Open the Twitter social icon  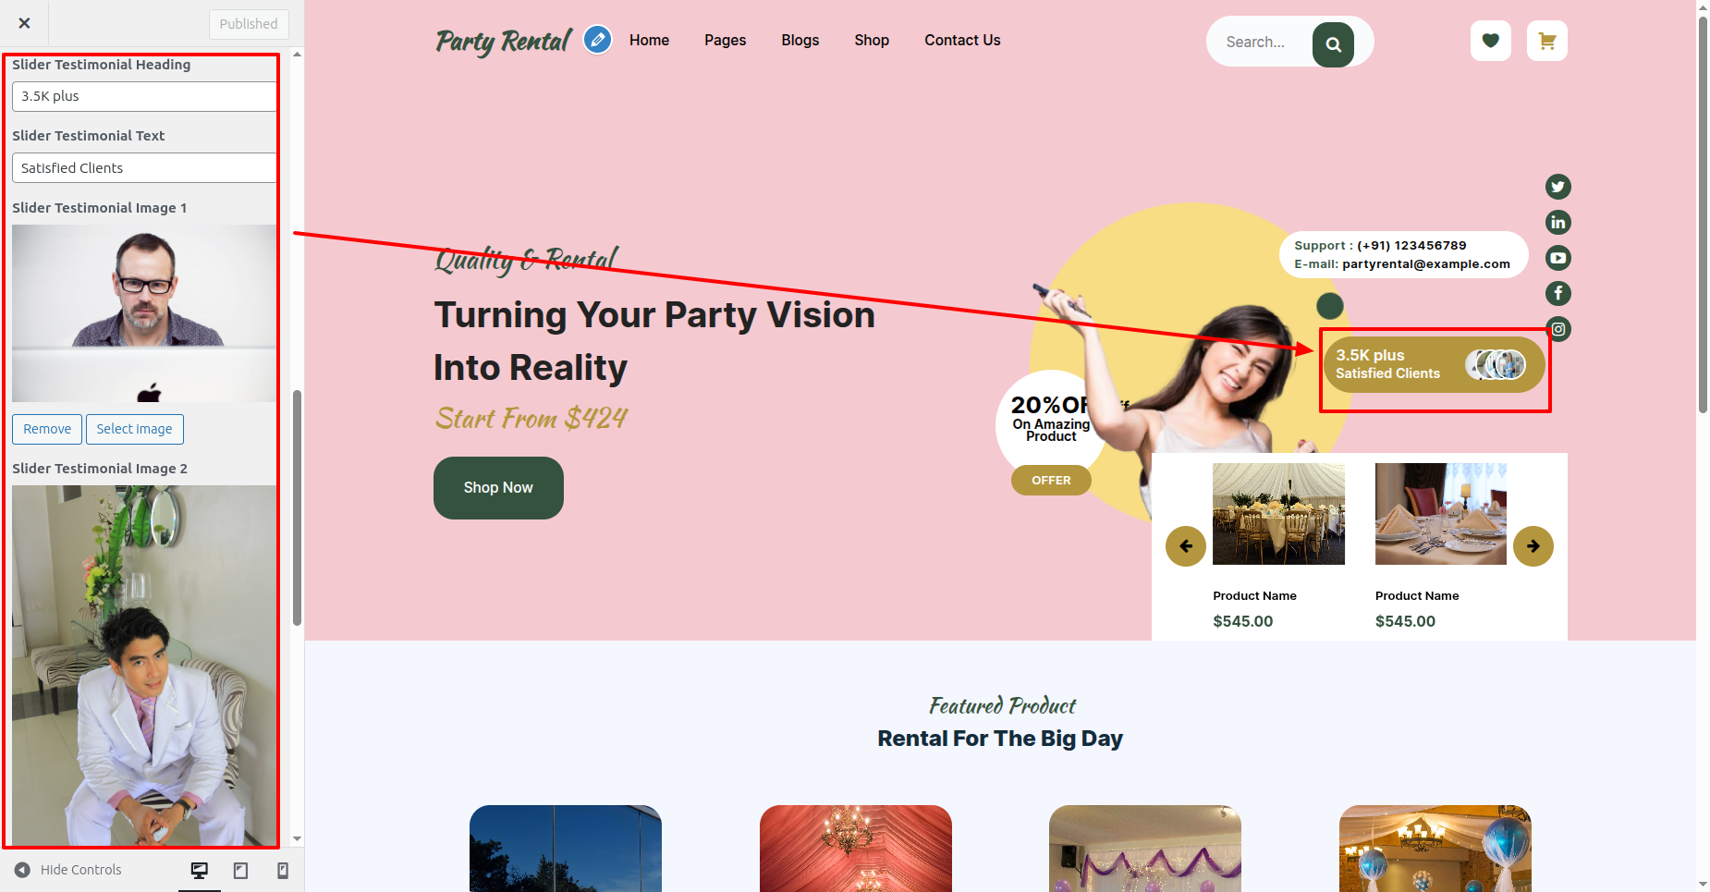click(x=1557, y=187)
